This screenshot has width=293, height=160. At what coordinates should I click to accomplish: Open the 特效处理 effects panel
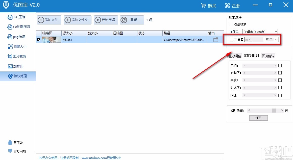click(18, 76)
